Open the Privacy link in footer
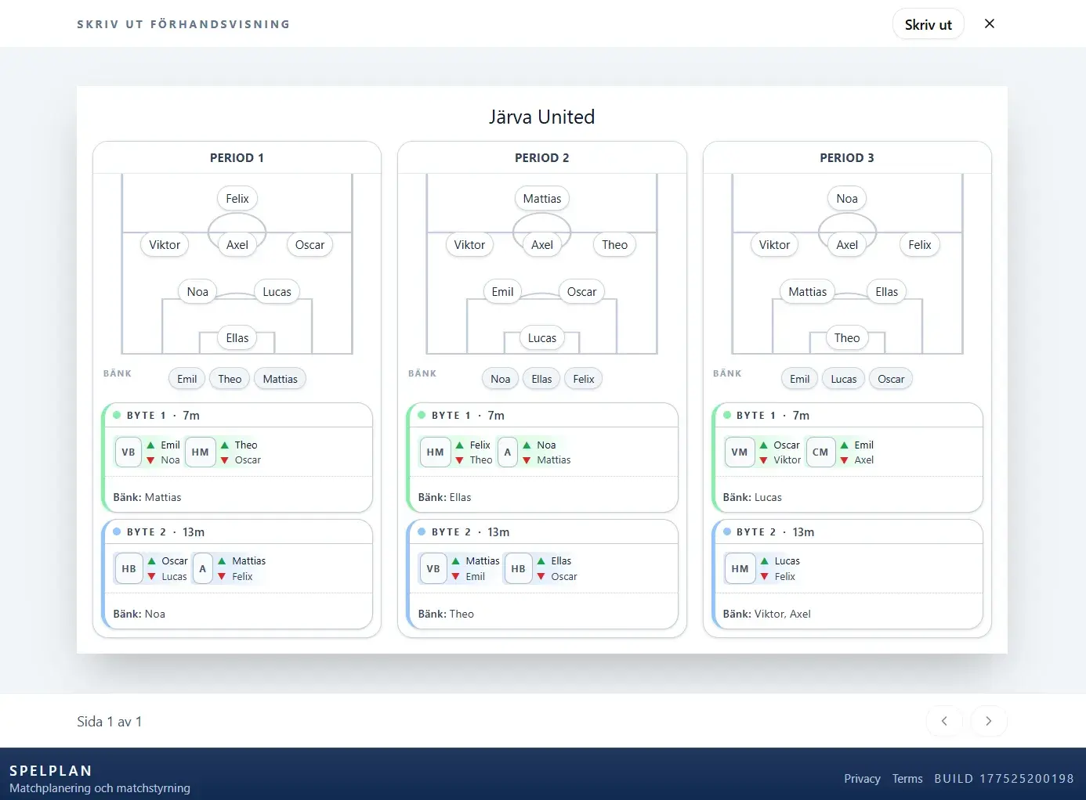This screenshot has height=800, width=1086. [862, 779]
